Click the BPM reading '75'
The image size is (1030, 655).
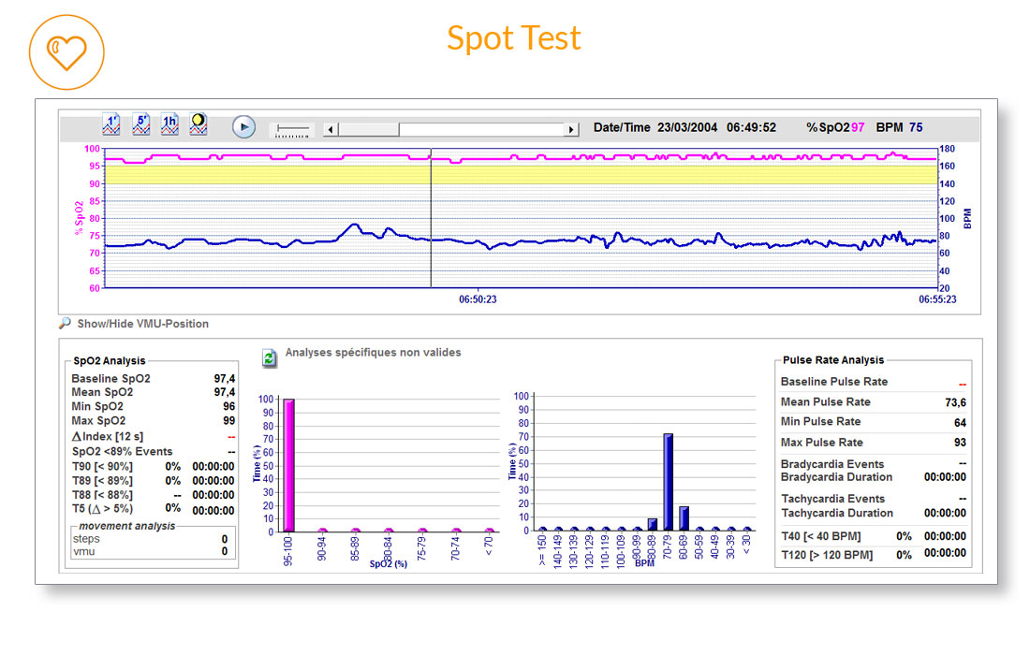916,127
